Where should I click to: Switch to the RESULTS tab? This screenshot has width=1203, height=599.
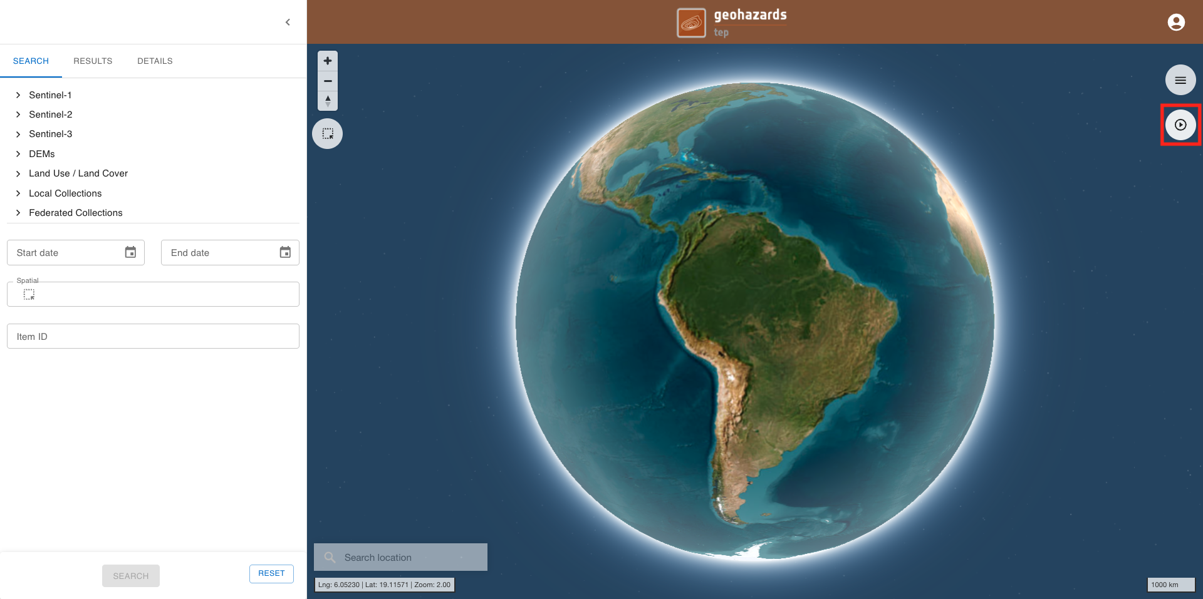[93, 61]
